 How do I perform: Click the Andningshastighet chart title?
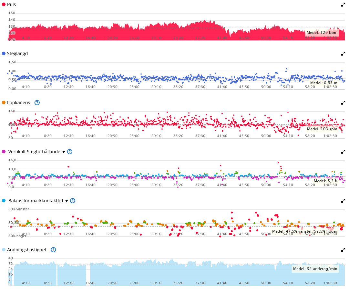tap(27, 250)
